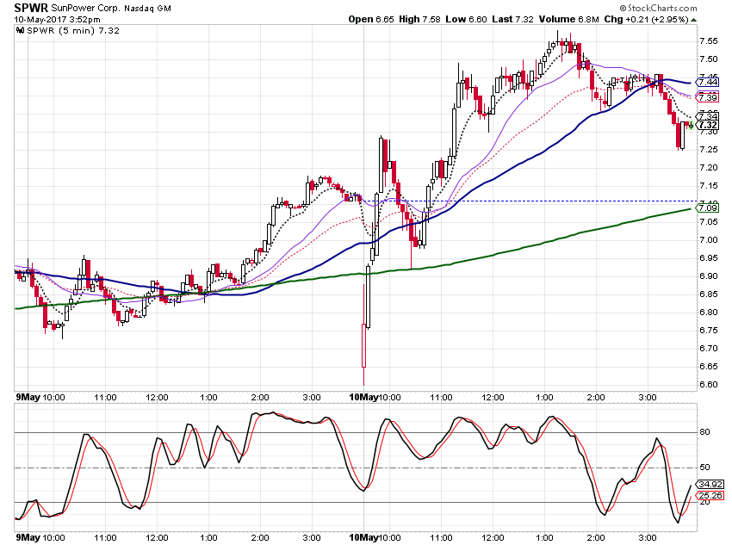This screenshot has height=545, width=732.
Task: Click the 6.90 price axis label
Action: (708, 276)
